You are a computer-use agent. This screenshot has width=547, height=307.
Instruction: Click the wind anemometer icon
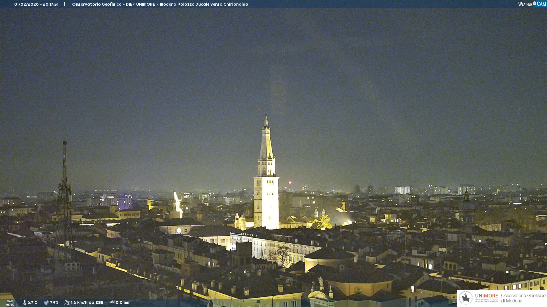tap(67, 302)
